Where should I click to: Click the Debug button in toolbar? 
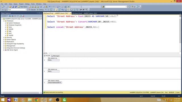click(x=40, y=10)
